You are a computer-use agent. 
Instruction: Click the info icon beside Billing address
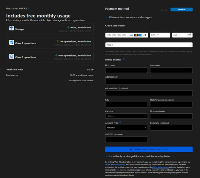coord(124,60)
